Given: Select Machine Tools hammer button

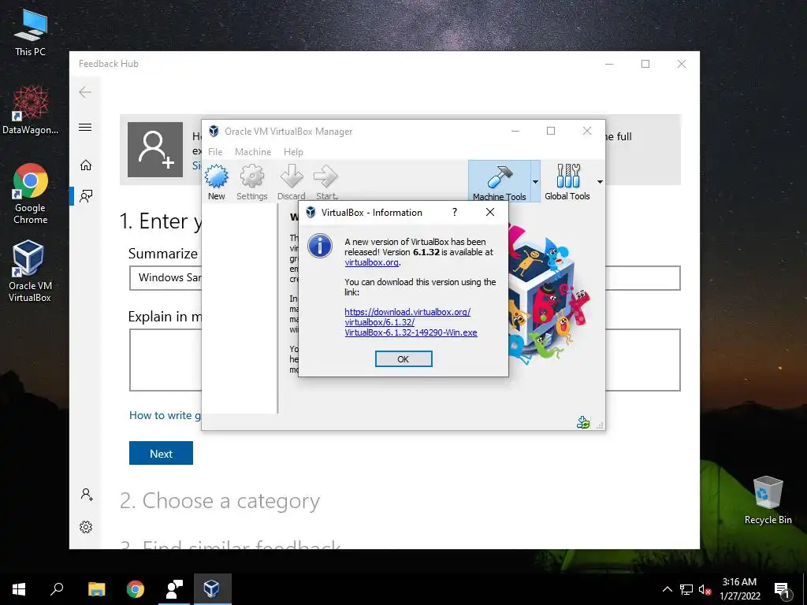Looking at the screenshot, I should tap(499, 182).
